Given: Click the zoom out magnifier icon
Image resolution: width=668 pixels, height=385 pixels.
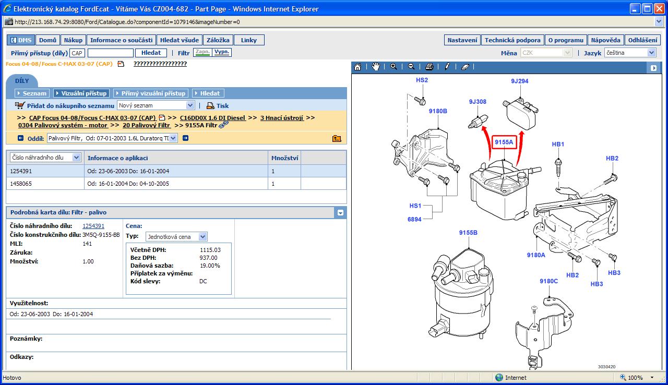Looking at the screenshot, I should click(x=411, y=67).
